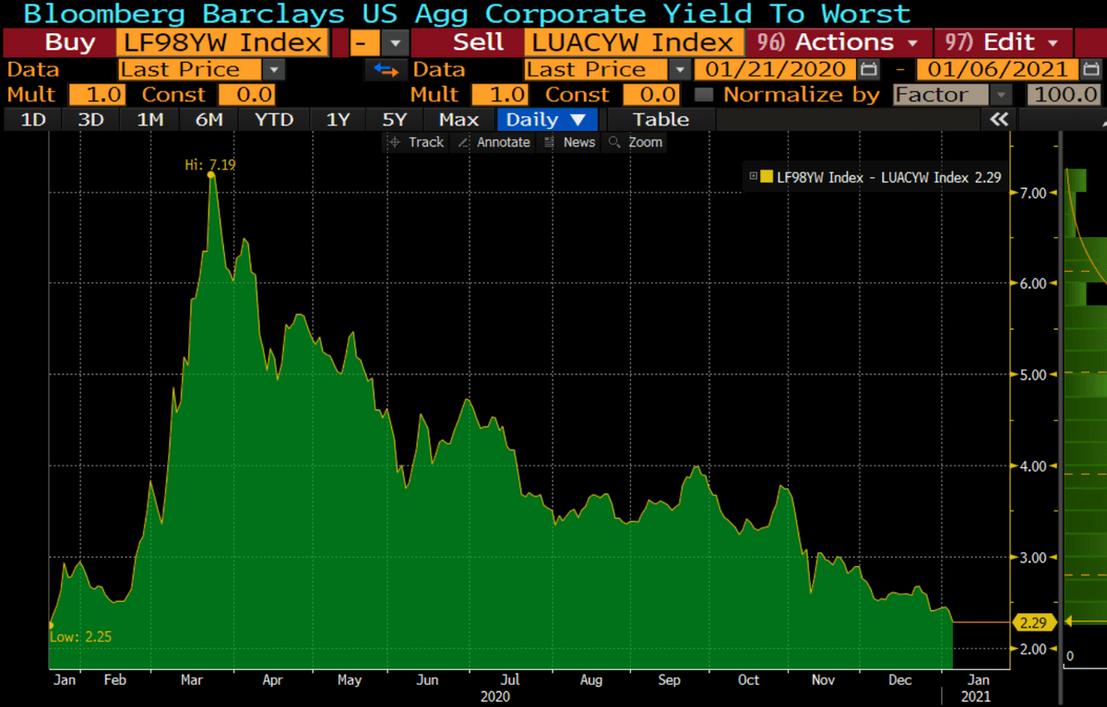Select the 6M range tab

pyautogui.click(x=209, y=119)
